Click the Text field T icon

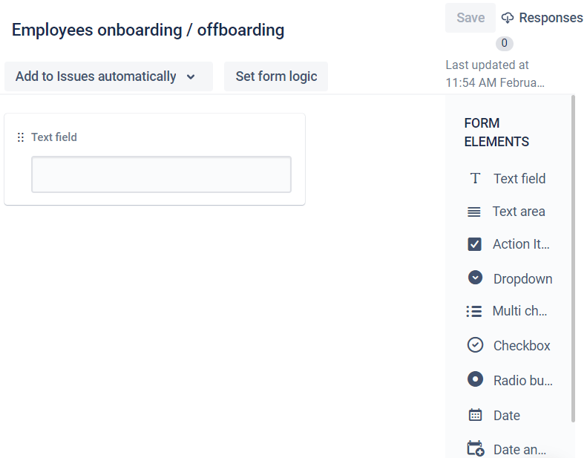475,179
